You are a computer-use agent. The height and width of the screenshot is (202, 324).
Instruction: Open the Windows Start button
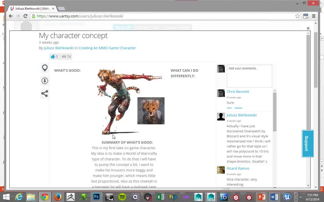coord(6,197)
